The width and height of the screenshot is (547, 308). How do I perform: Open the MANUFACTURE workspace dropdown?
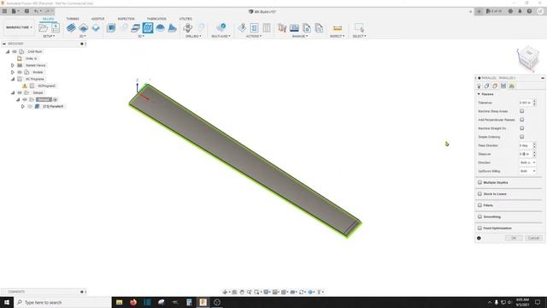[x=19, y=27]
